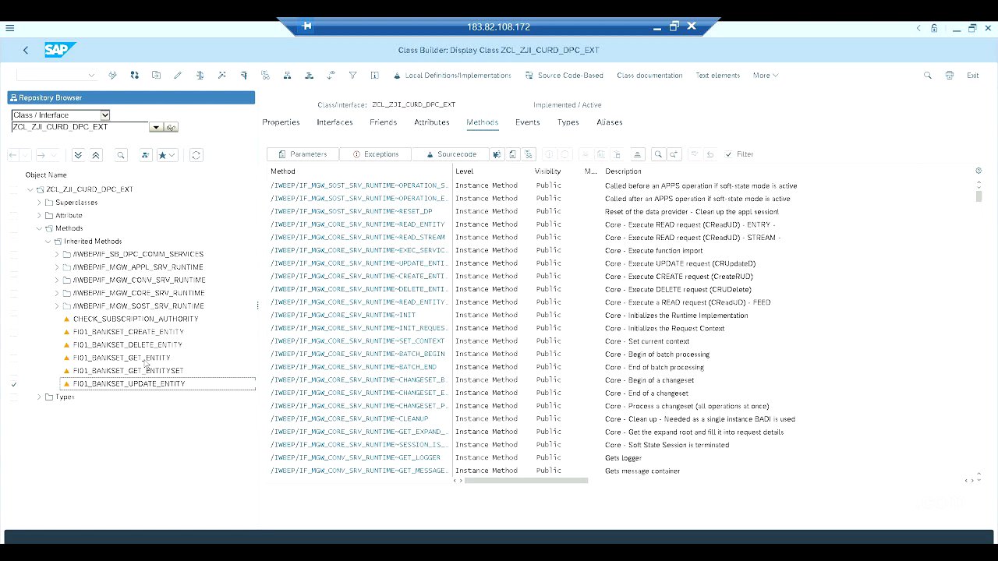Click the Sourcecode button
Screen dimensions: 998x561
(453, 153)
